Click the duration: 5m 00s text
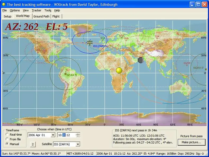The image size is (209, 157). coord(124,139)
